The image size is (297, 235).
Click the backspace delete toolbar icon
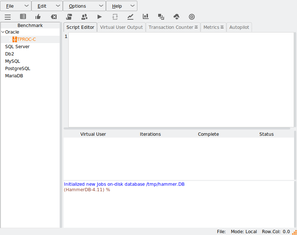pos(54,17)
